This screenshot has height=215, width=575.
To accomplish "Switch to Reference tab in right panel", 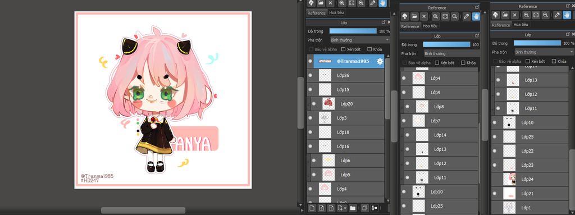I will 501,25.
